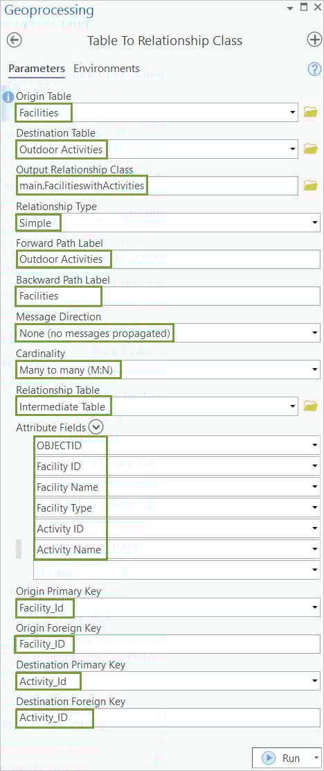Image resolution: width=324 pixels, height=771 pixels.
Task: Open the Origin Primary Key dropdown
Action: [x=315, y=608]
